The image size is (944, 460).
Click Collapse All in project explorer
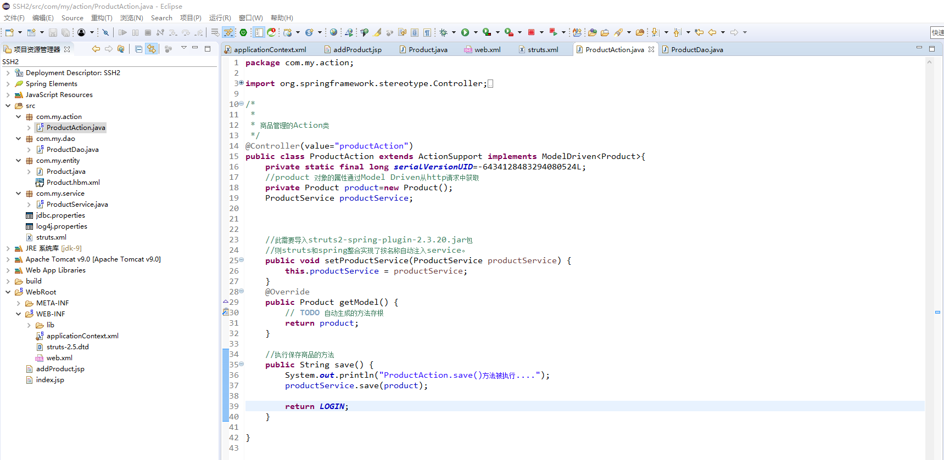click(x=138, y=49)
